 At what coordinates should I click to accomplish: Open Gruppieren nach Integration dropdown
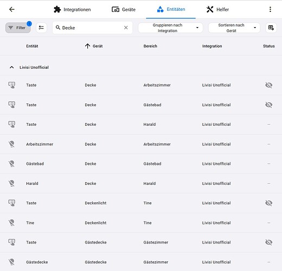[170, 28]
